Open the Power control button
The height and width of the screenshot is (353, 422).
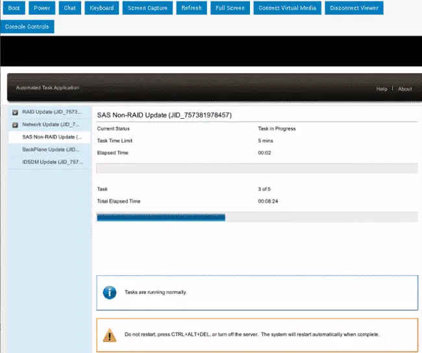coord(42,8)
